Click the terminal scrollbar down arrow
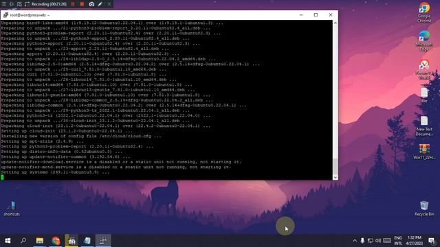The width and height of the screenshot is (440, 247). point(335,177)
